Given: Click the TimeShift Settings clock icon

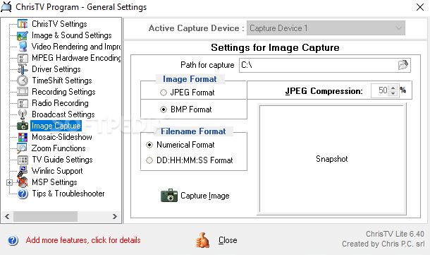Looking at the screenshot, I should click(23, 81).
